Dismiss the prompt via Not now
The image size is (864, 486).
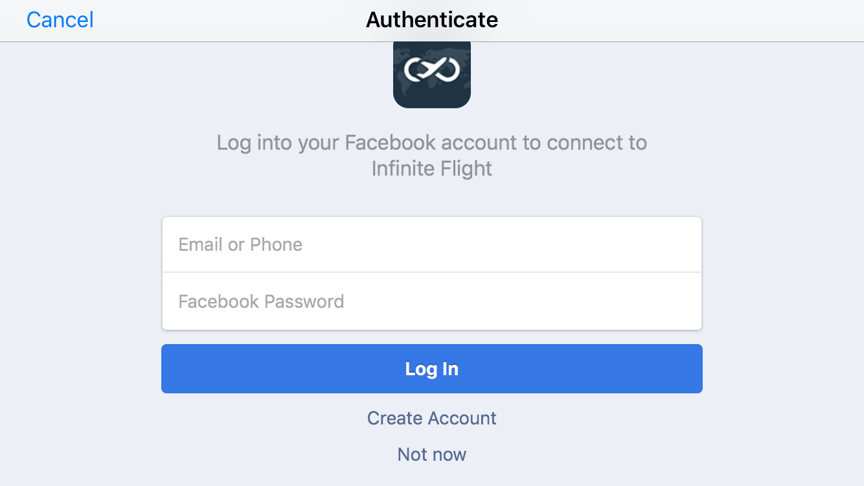(432, 454)
